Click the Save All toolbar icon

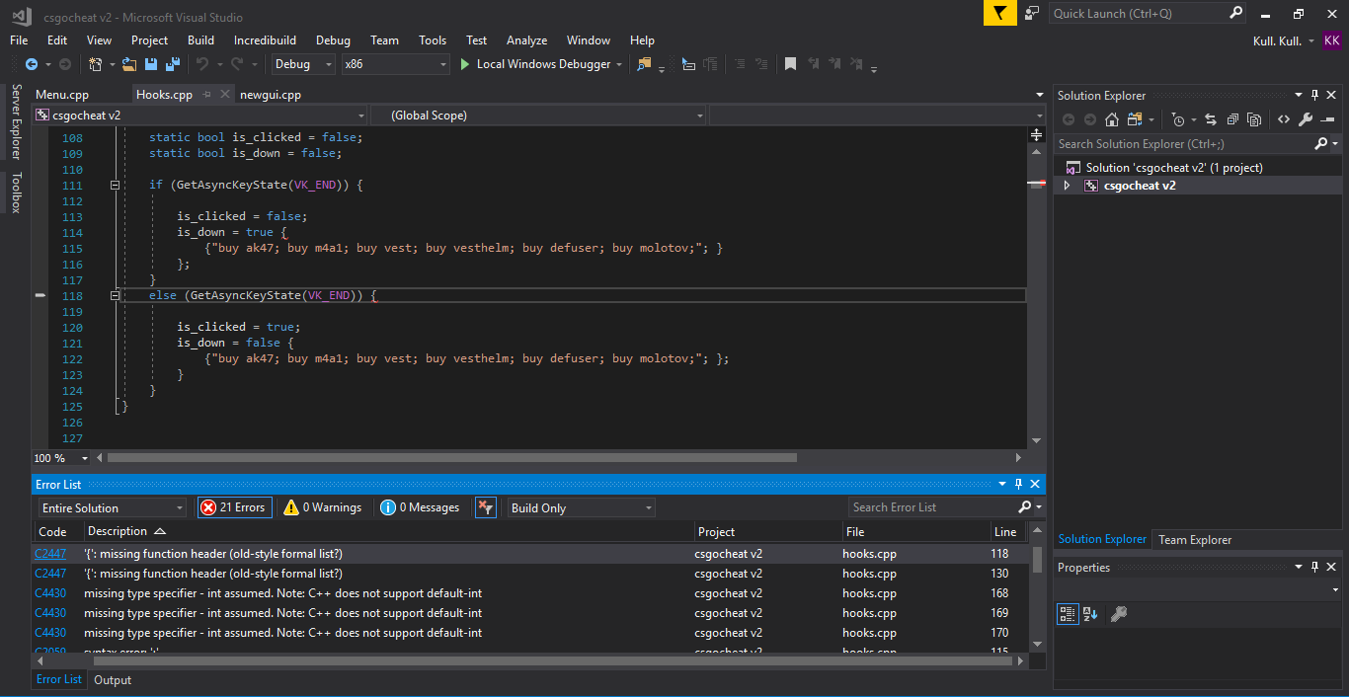[173, 64]
